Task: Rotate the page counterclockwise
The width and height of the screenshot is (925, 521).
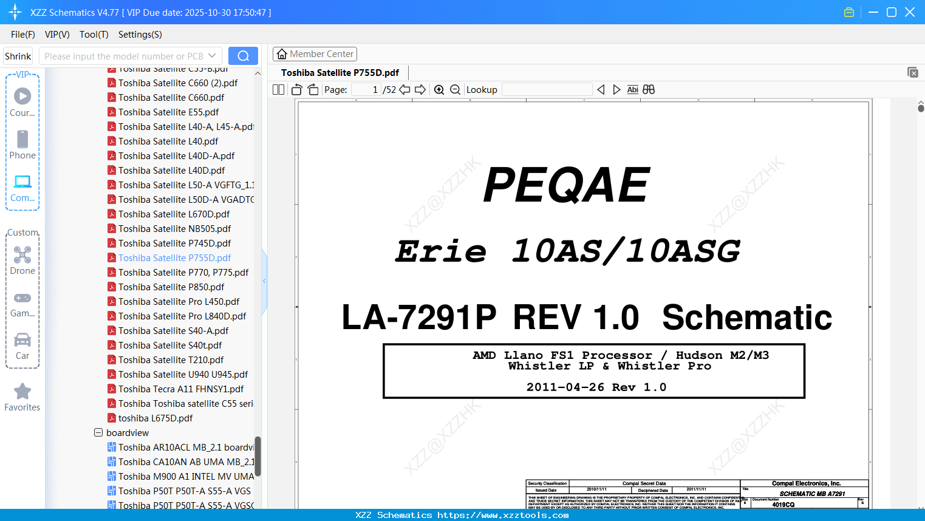Action: [x=297, y=90]
